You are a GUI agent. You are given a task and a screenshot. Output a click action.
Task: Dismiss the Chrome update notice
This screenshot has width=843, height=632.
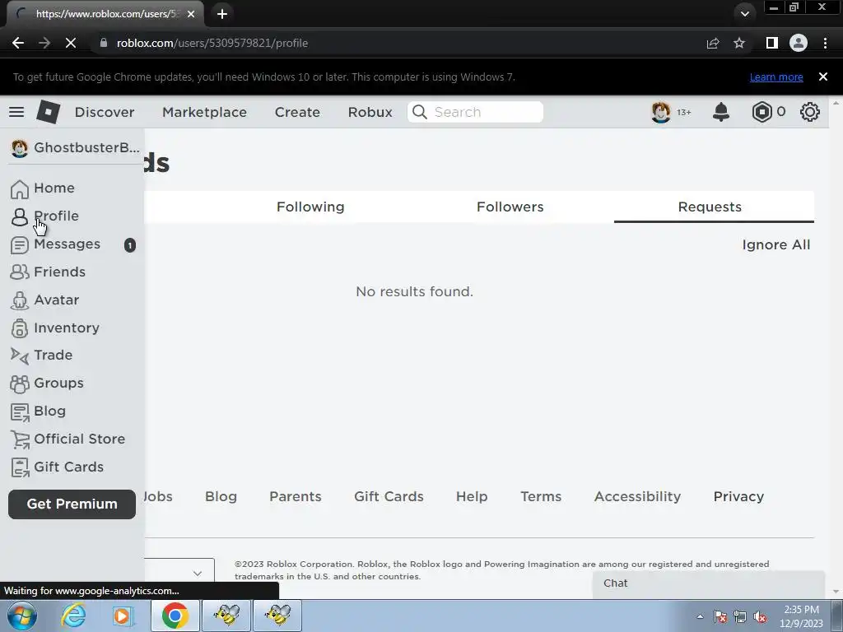pyautogui.click(x=822, y=77)
